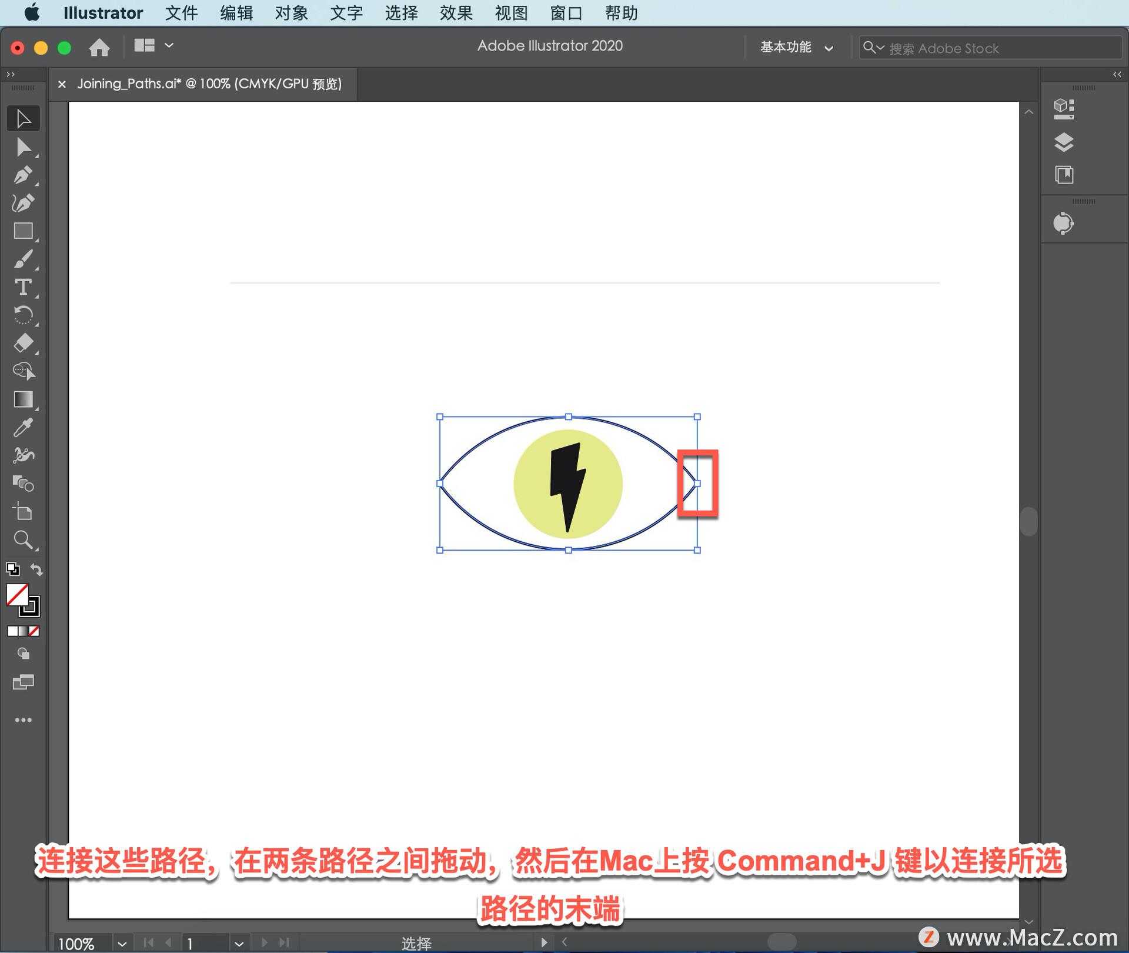
Task: Open the 对象 menu
Action: (291, 13)
